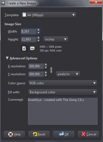The image size is (103, 142).
Task: Click the X resolution input field
Action: (x=36, y=66)
